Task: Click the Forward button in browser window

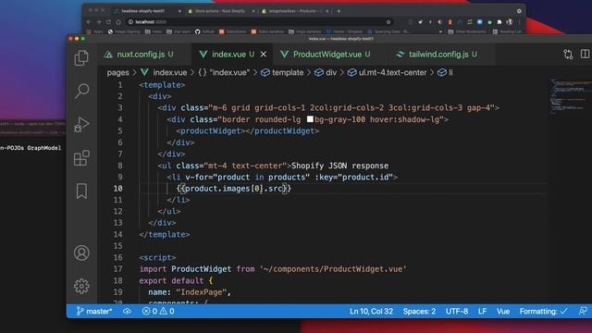Action: 99,22
